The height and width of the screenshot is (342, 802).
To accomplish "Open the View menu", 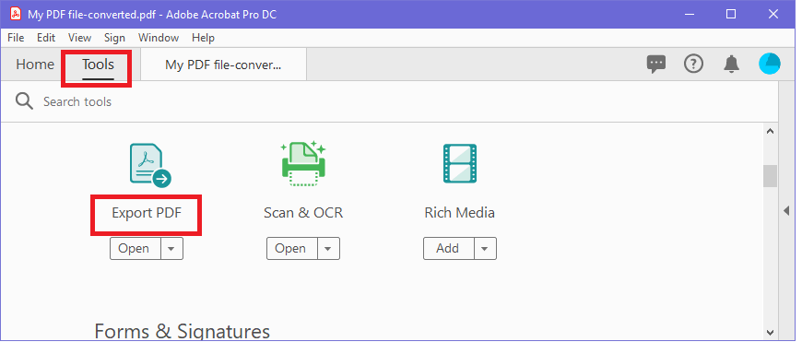I will [80, 38].
